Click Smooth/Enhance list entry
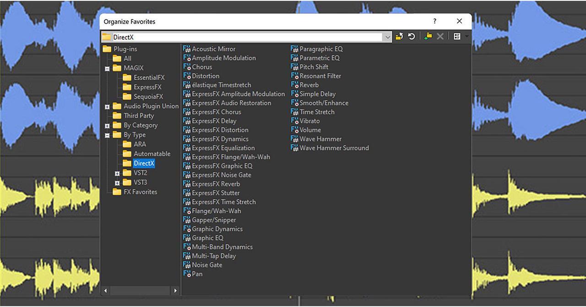 click(320, 103)
